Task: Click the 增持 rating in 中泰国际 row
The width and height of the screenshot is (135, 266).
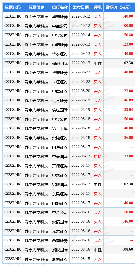Action: [x=98, y=156]
